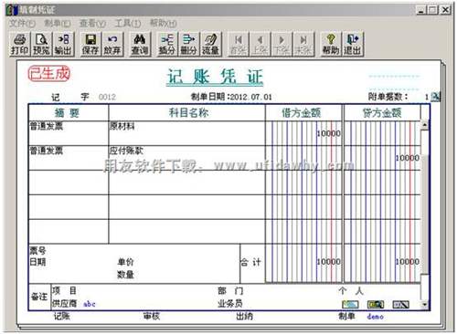Open the 流量 cash flow icon

click(210, 45)
